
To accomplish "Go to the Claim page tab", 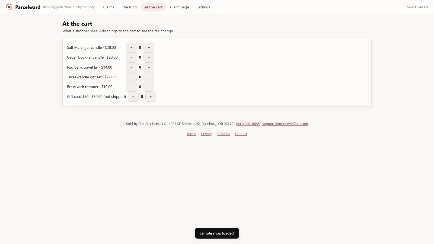I will 180,7.
